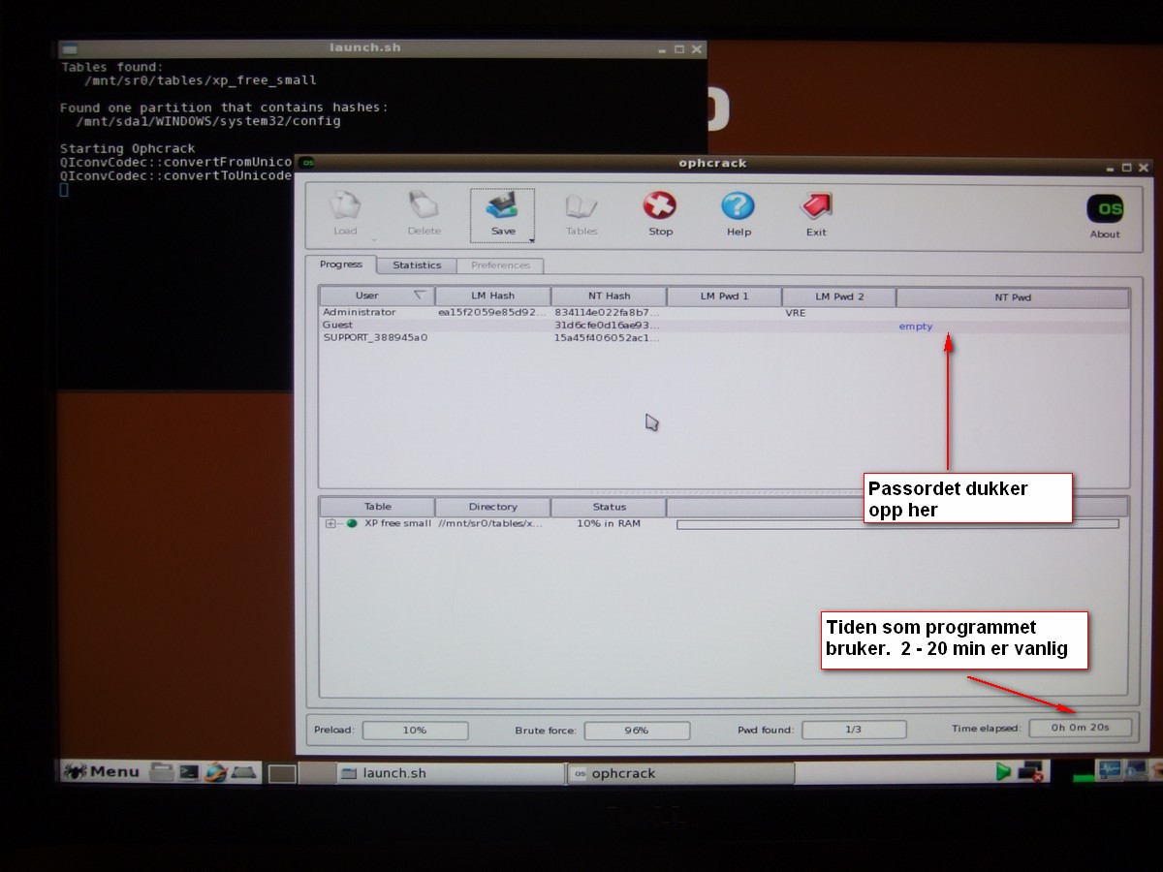The width and height of the screenshot is (1163, 872).
Task: Open the Tables book icon
Action: click(x=581, y=206)
